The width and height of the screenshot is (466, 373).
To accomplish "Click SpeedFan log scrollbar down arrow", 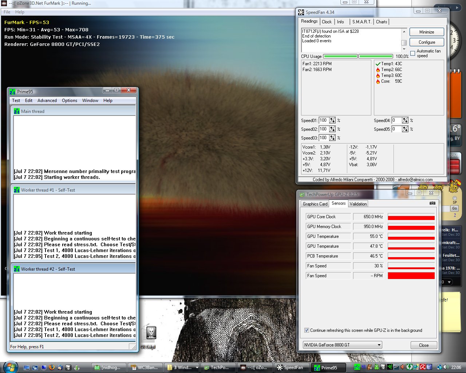I will point(404,49).
